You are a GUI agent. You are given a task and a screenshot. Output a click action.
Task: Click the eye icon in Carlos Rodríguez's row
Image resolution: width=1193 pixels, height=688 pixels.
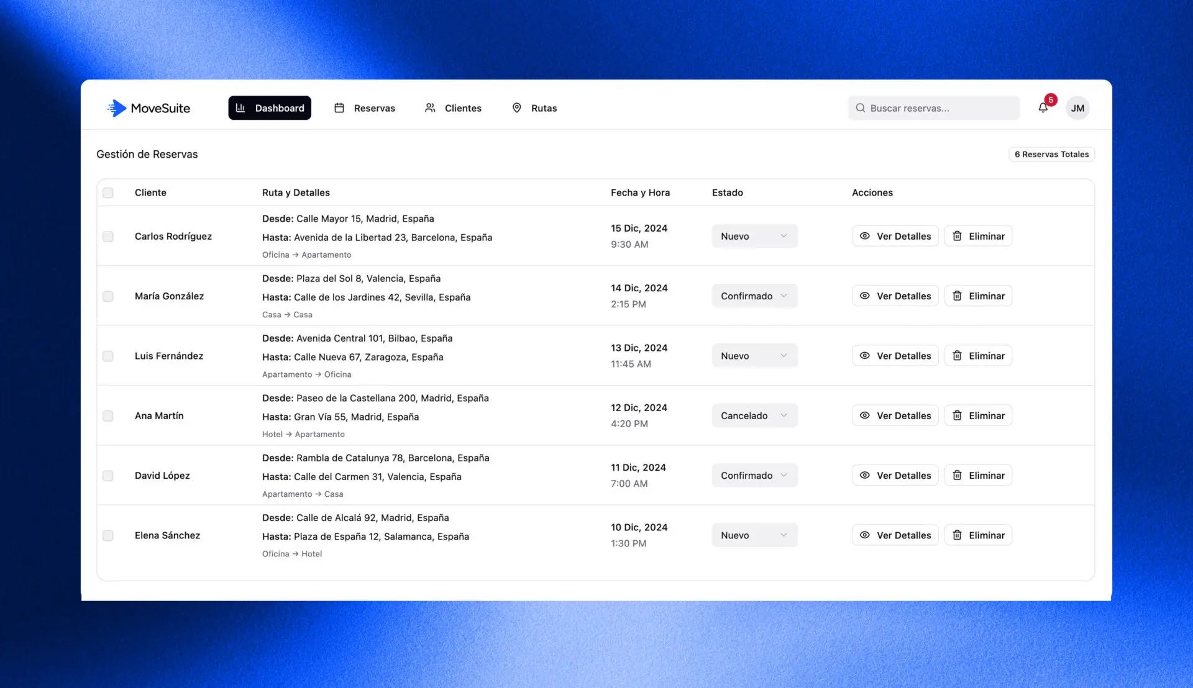coord(864,236)
